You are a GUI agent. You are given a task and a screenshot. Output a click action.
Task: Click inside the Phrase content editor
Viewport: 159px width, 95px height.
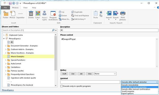coord(108,52)
